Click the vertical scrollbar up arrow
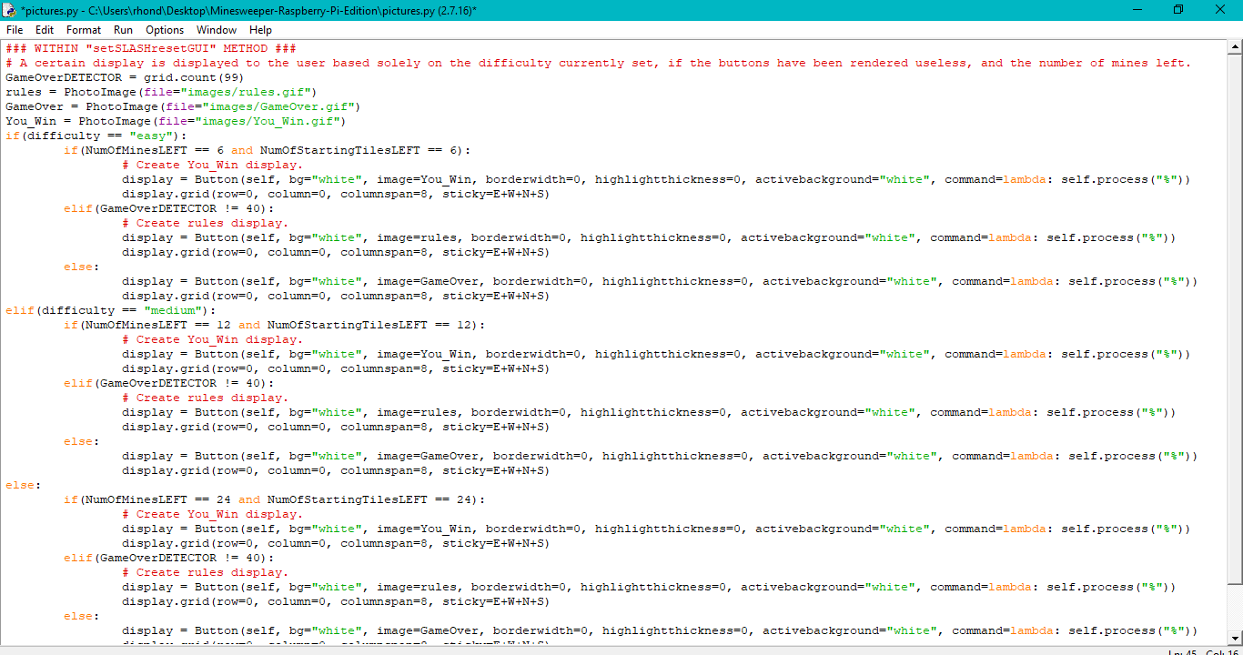This screenshot has width=1243, height=655. tap(1235, 47)
